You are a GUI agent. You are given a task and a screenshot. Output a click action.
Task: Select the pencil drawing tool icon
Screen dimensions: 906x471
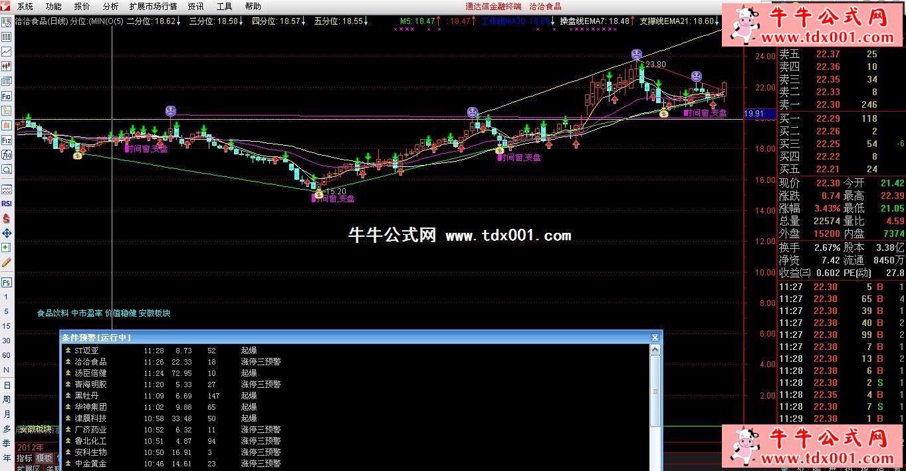(x=7, y=263)
